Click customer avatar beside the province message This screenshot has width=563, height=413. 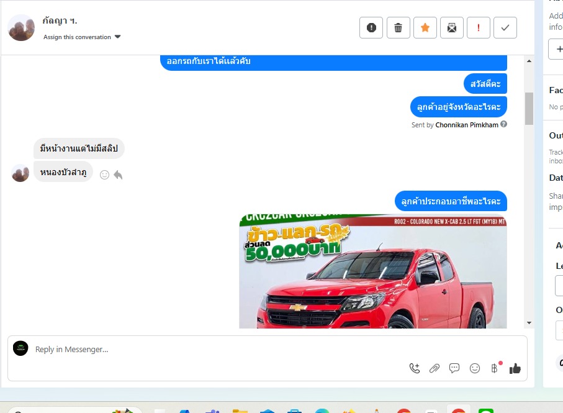(20, 173)
